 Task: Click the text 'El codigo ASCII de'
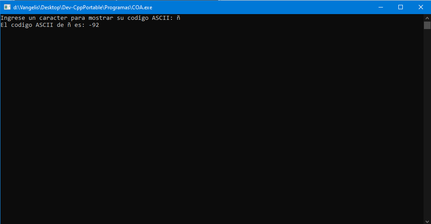point(32,25)
